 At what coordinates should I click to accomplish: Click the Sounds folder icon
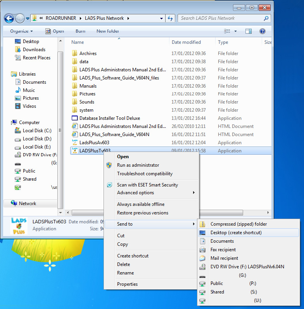coord(74,102)
